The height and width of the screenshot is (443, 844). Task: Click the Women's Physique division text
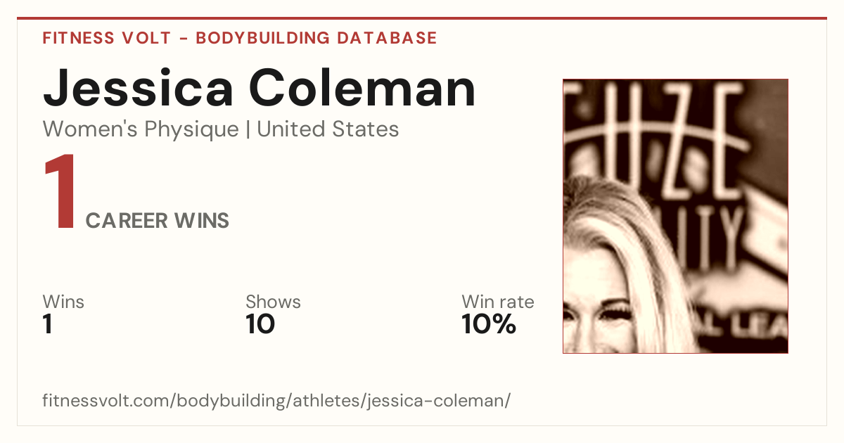pos(141,129)
